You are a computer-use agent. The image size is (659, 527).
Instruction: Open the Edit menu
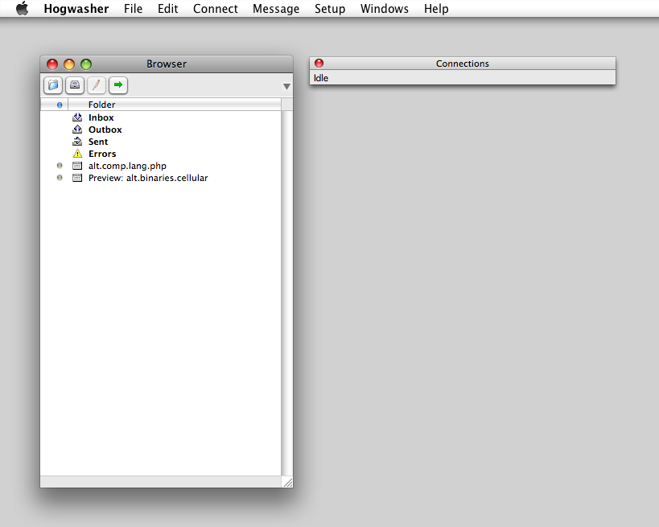167,8
